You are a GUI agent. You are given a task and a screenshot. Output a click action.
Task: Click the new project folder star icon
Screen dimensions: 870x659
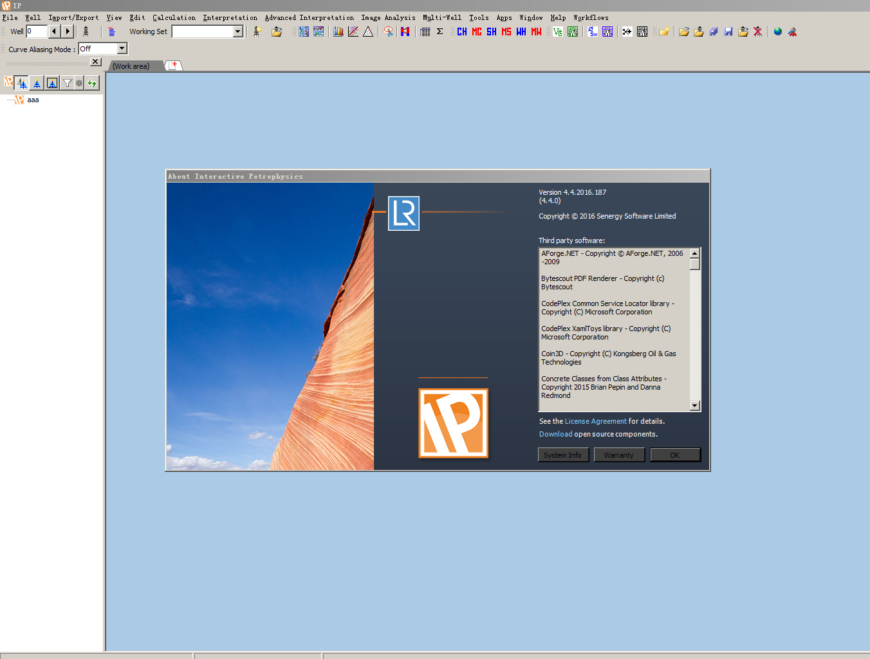tap(664, 32)
